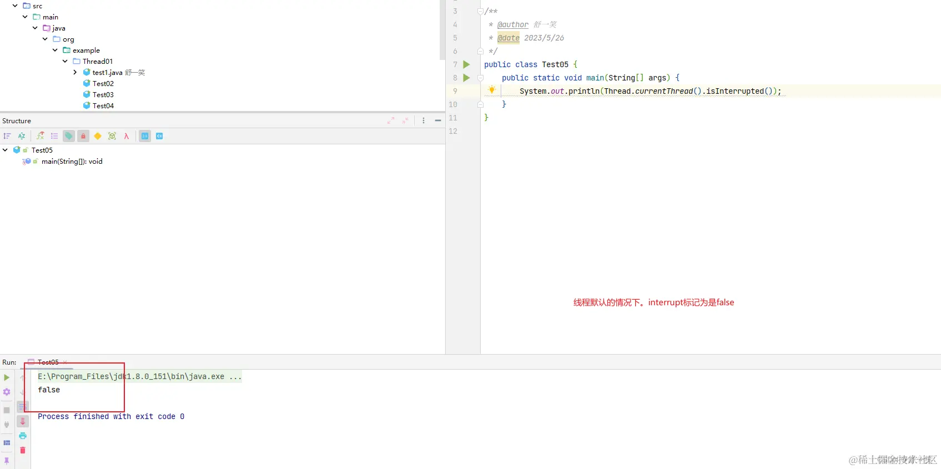Collapse the example package

(55, 50)
